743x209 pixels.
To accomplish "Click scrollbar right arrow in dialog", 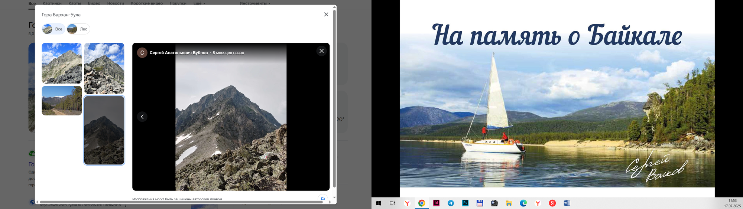I will (330, 202).
